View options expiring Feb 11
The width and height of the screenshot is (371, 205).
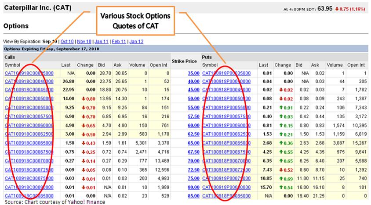[x=119, y=41]
